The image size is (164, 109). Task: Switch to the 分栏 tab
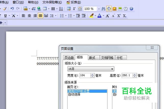[x=121, y=58]
